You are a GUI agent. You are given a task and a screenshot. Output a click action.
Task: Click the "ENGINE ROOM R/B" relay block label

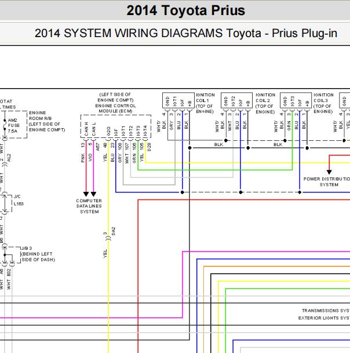click(x=41, y=115)
